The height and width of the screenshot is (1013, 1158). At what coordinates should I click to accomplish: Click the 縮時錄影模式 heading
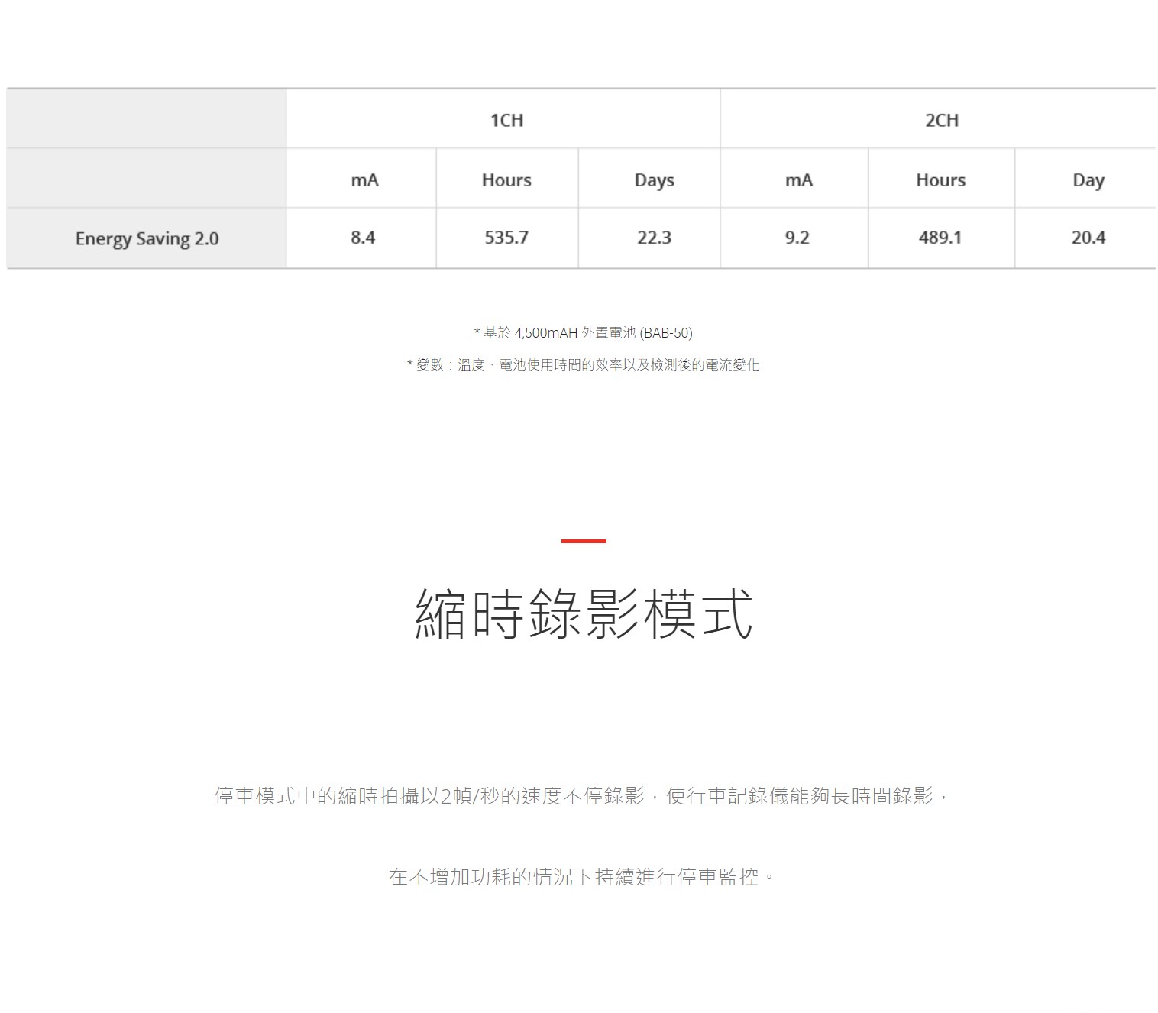584,613
